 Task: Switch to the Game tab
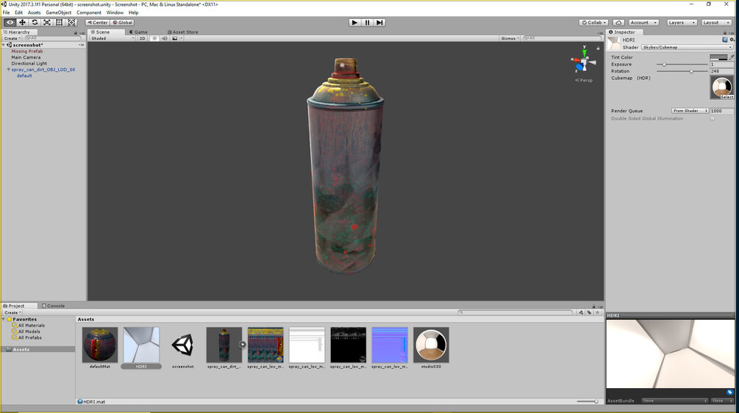click(x=138, y=32)
